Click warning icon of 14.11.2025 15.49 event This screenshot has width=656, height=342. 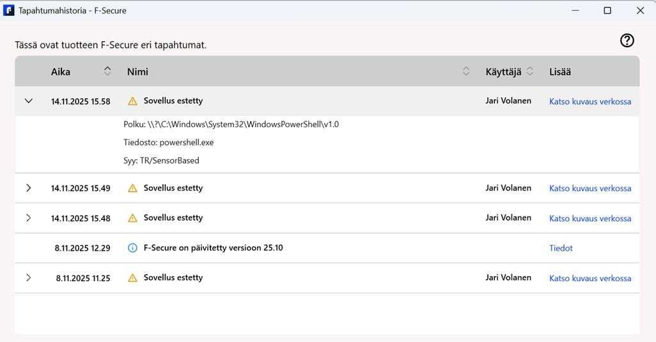pyautogui.click(x=132, y=188)
